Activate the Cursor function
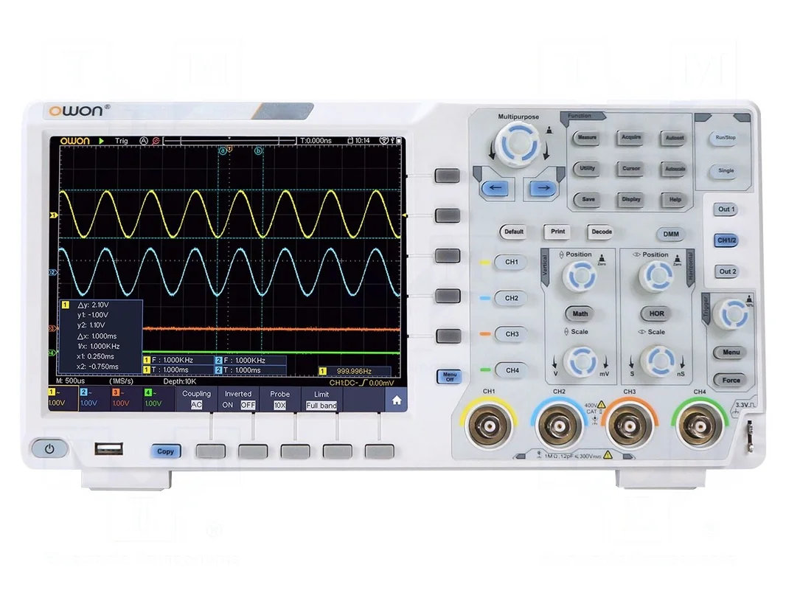Viewport: 786px width, 590px height. click(631, 169)
